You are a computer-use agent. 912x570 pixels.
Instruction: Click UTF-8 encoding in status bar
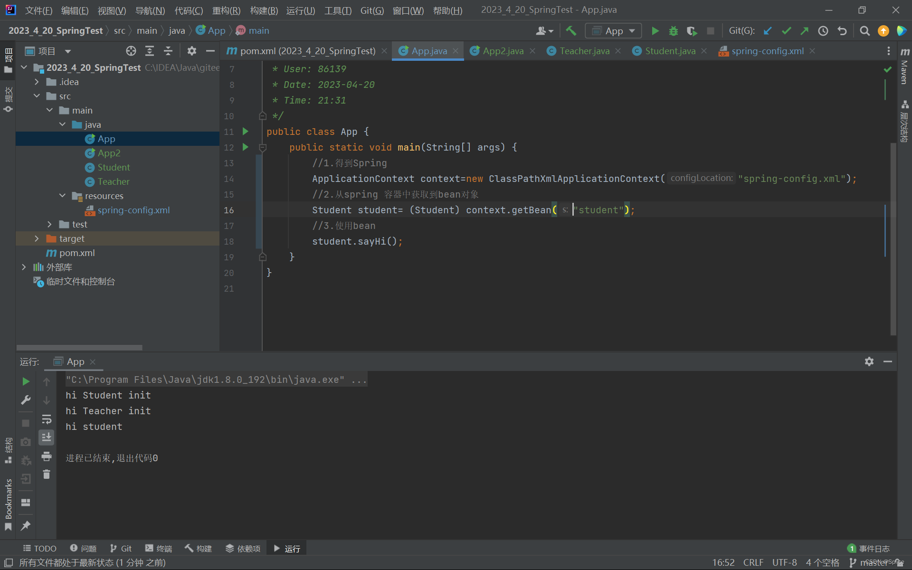[785, 562]
